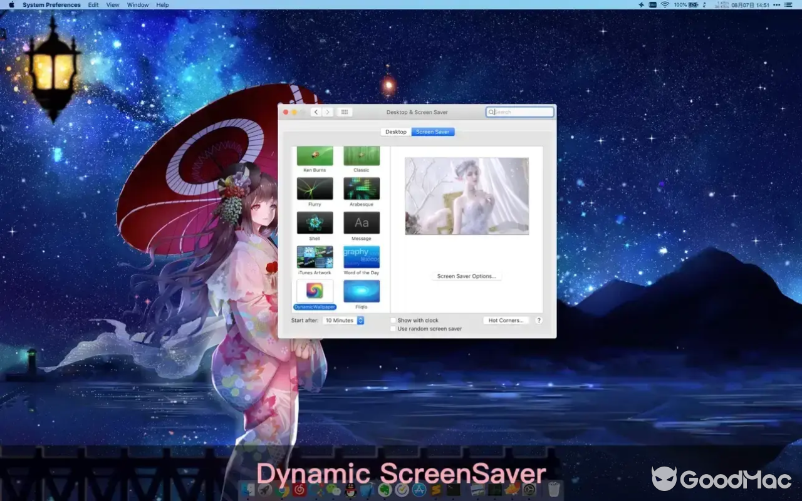The width and height of the screenshot is (802, 501).
Task: Select the Fliqlo screen saver
Action: click(362, 291)
